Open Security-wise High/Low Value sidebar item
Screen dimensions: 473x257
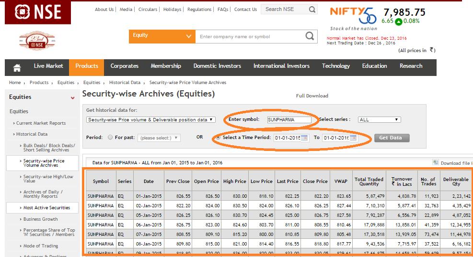pos(48,179)
